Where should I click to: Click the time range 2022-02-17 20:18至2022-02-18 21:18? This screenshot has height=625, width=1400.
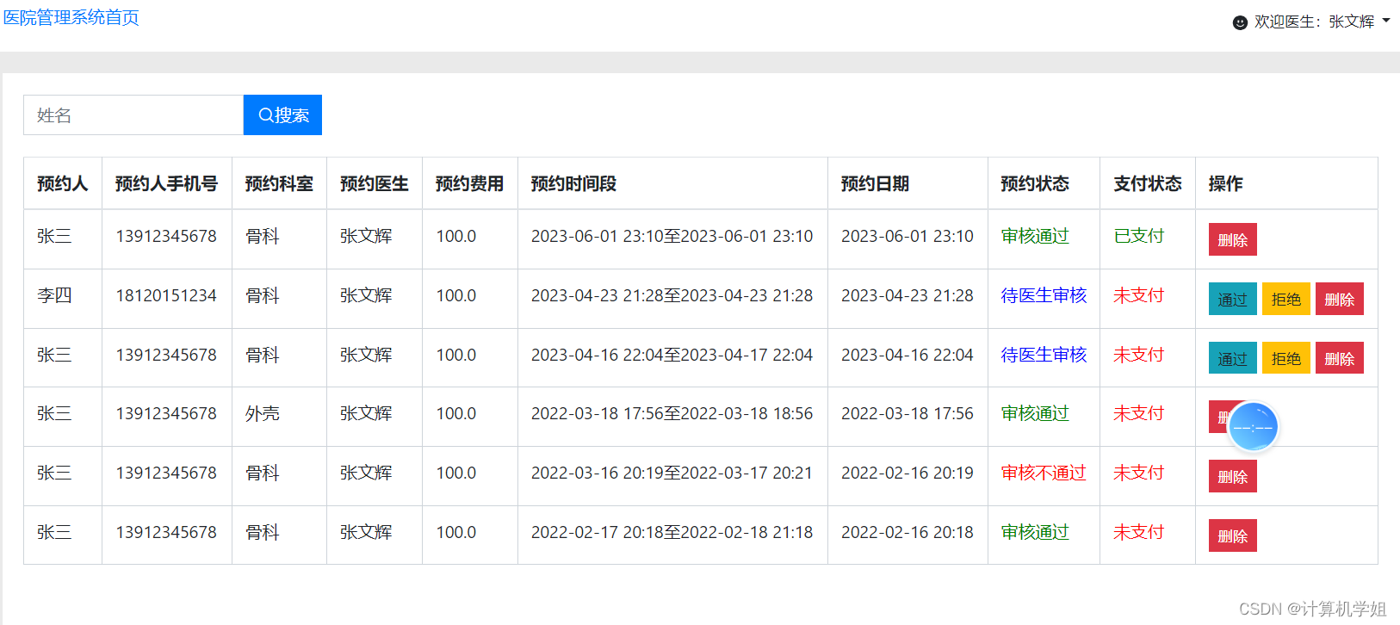(672, 532)
